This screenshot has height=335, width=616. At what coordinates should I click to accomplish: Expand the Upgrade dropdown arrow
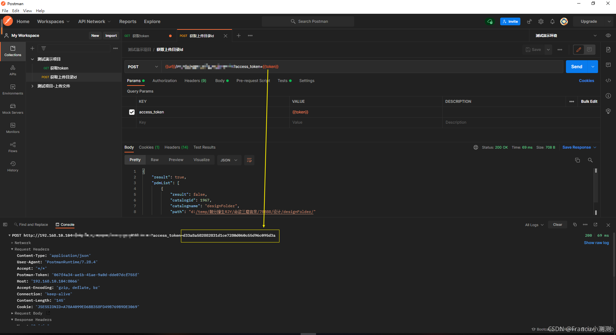[x=609, y=21]
